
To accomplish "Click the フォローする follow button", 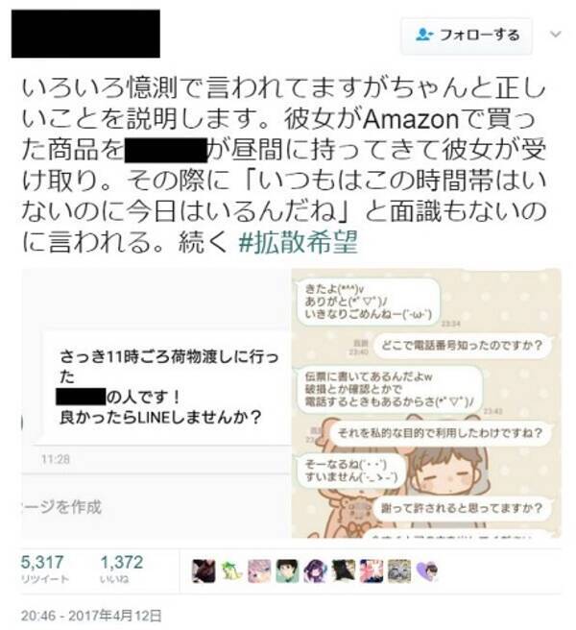I will [x=467, y=36].
